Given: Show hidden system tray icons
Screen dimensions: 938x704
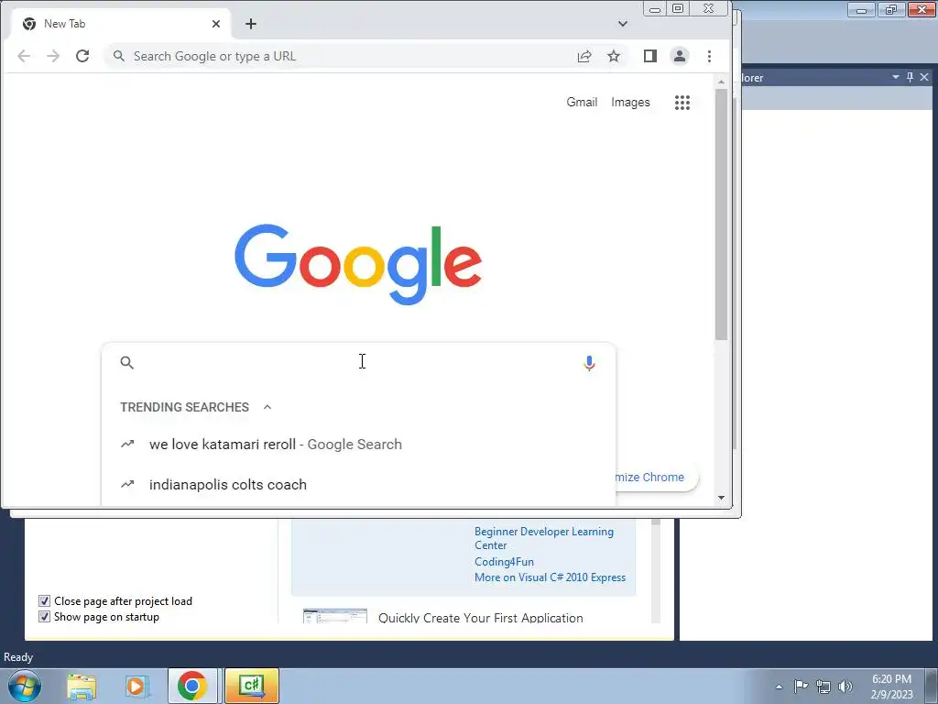Looking at the screenshot, I should click(x=779, y=687).
